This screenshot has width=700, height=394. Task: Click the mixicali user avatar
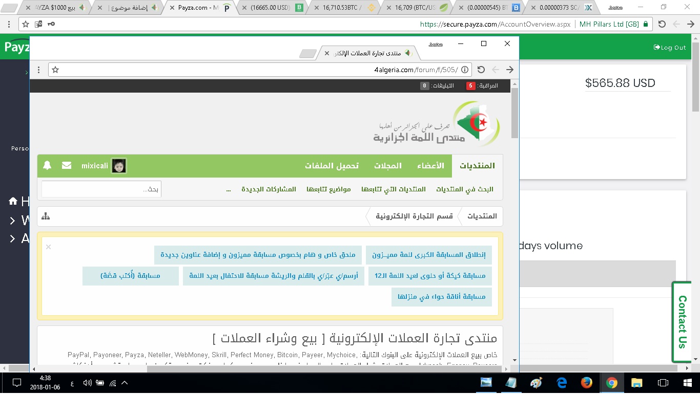119,166
